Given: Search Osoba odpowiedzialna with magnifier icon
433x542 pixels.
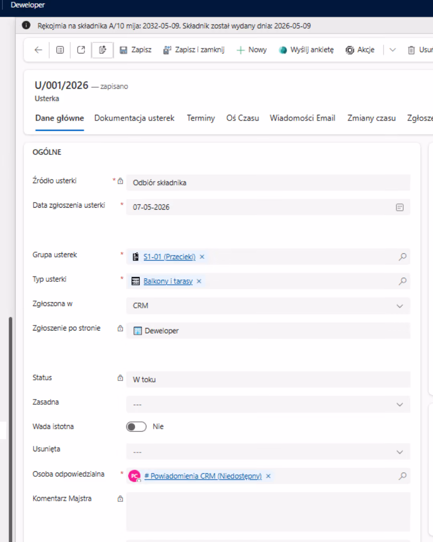Looking at the screenshot, I should (x=403, y=476).
